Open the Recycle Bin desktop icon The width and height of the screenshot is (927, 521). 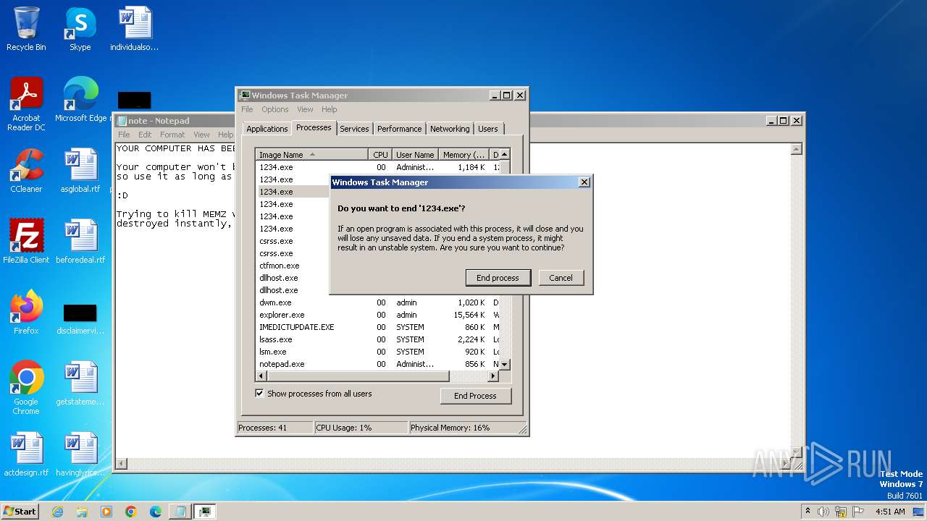pyautogui.click(x=26, y=29)
